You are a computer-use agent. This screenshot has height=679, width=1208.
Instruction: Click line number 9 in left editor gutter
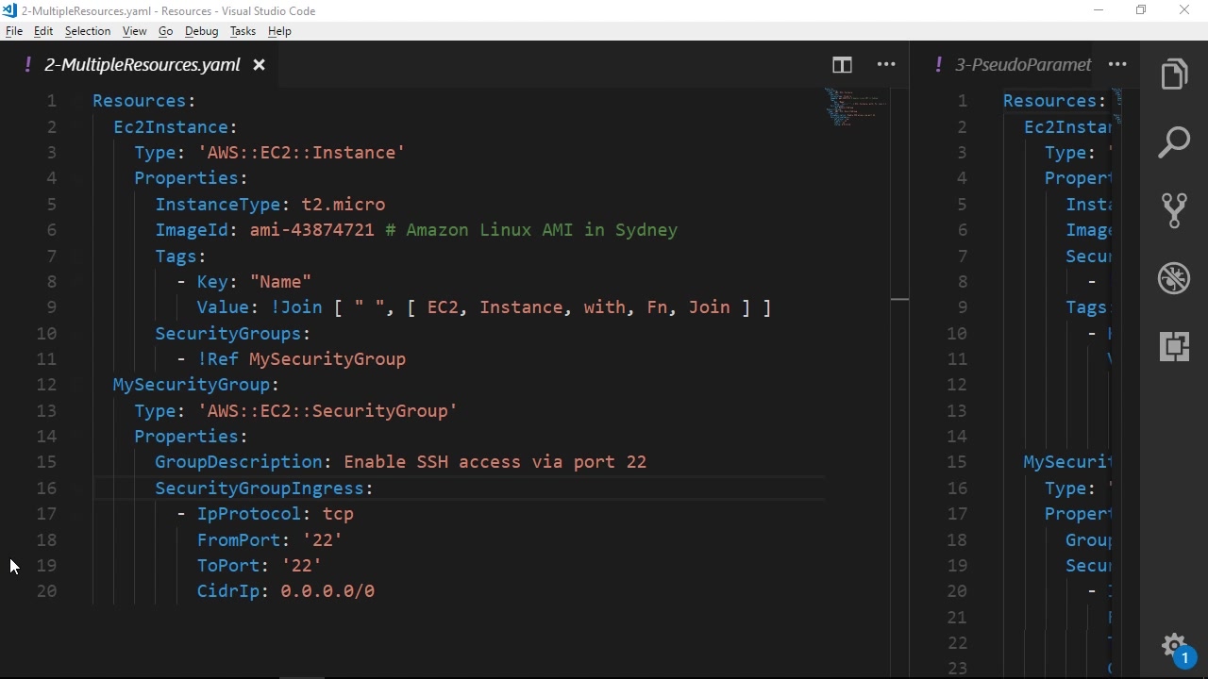52,307
